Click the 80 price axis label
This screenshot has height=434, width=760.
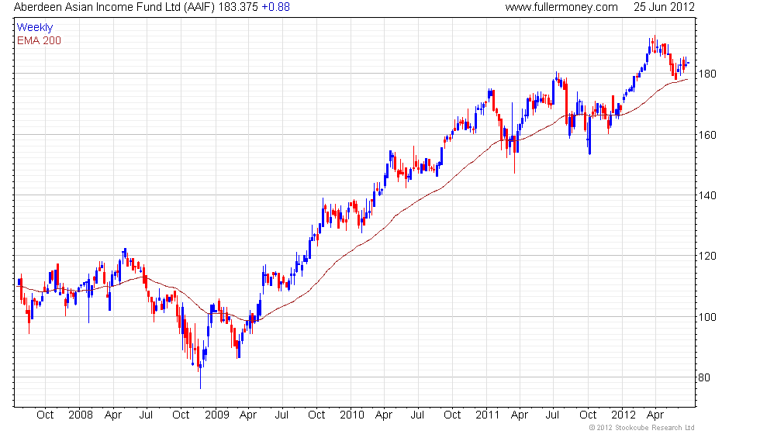tap(704, 378)
